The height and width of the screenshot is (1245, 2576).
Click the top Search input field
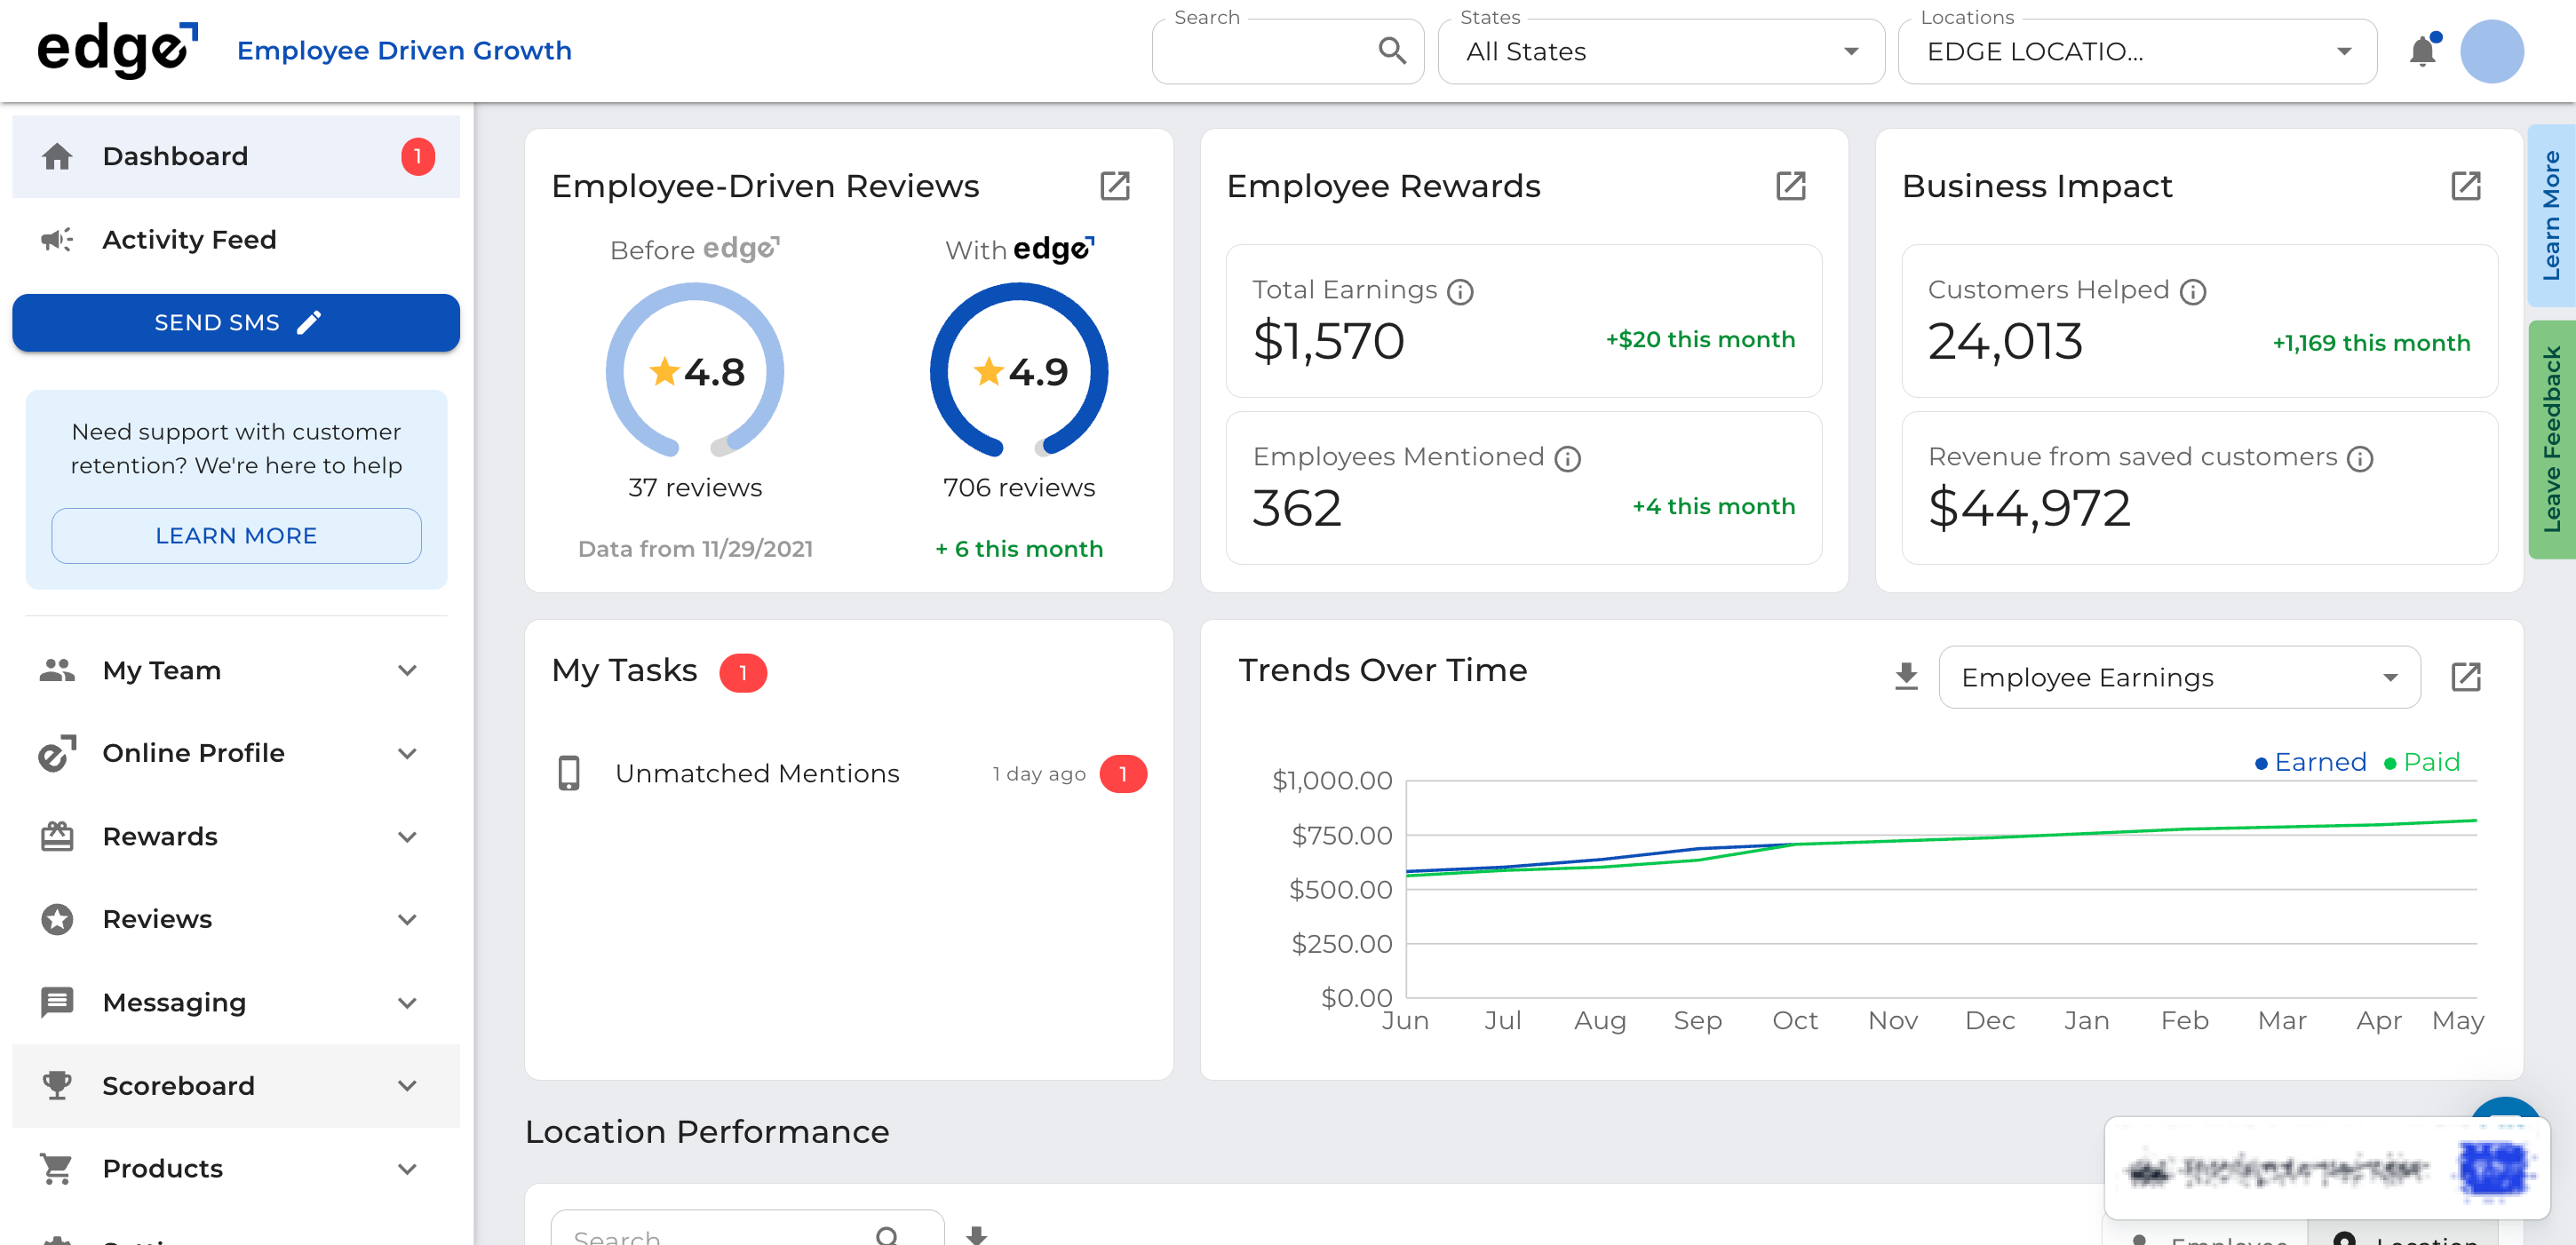tap(1287, 51)
